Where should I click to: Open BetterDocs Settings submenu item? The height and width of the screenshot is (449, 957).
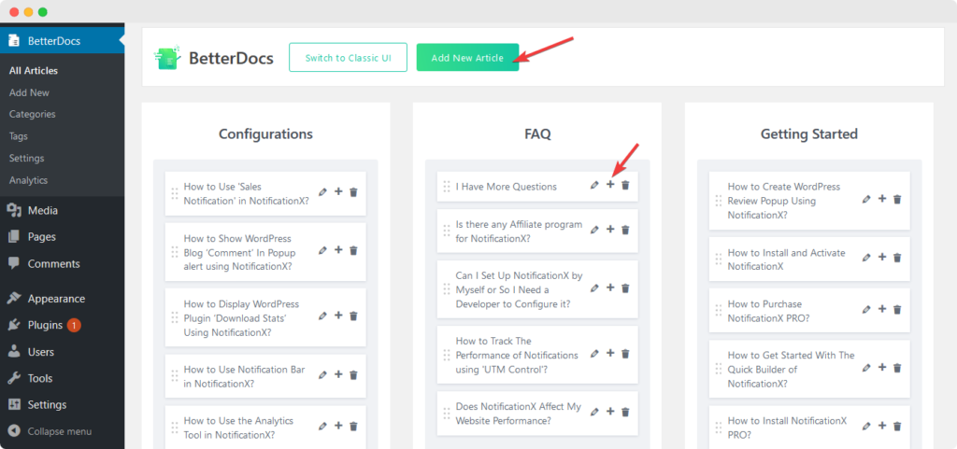pyautogui.click(x=27, y=158)
